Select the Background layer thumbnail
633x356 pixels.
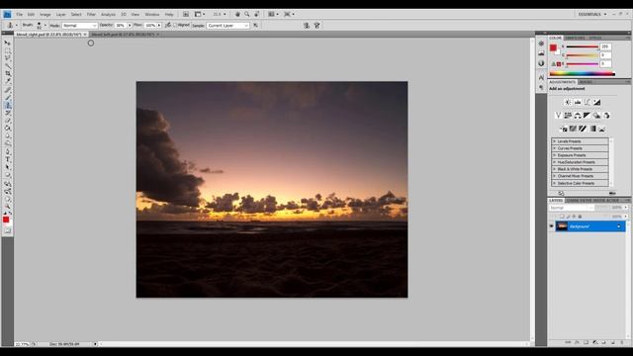coord(562,226)
